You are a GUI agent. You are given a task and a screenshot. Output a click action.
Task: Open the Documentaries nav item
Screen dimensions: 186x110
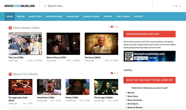tap(54, 16)
